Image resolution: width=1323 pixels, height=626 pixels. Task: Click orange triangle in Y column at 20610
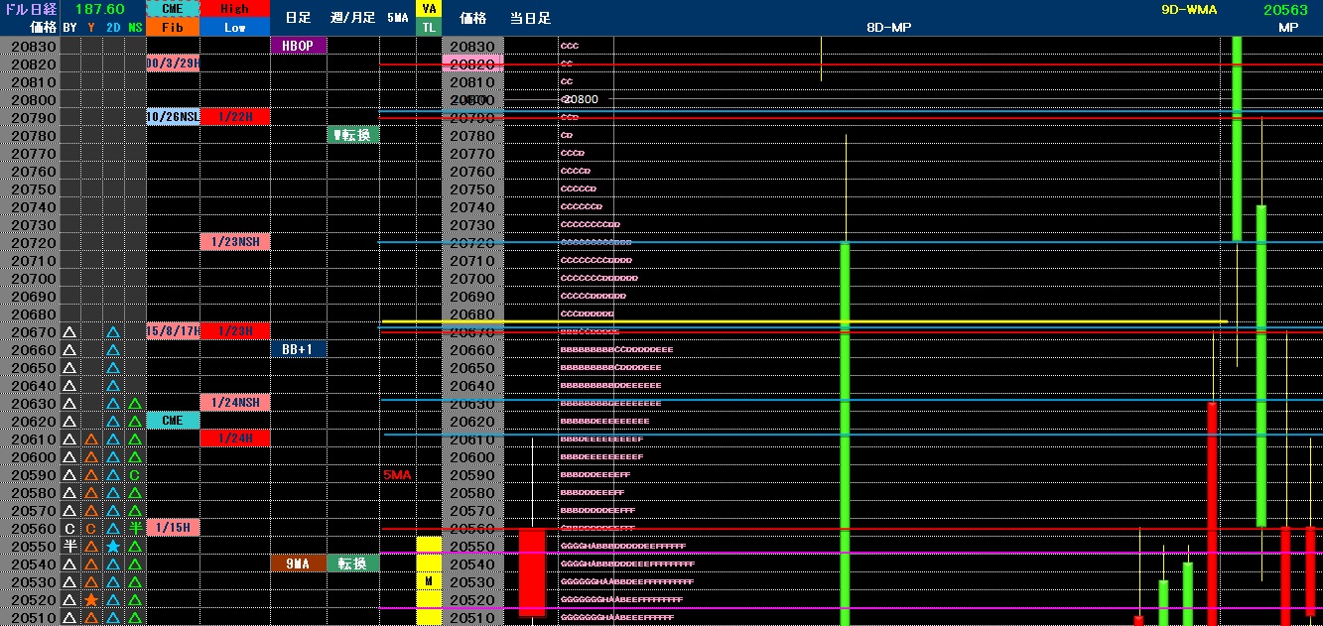91,438
